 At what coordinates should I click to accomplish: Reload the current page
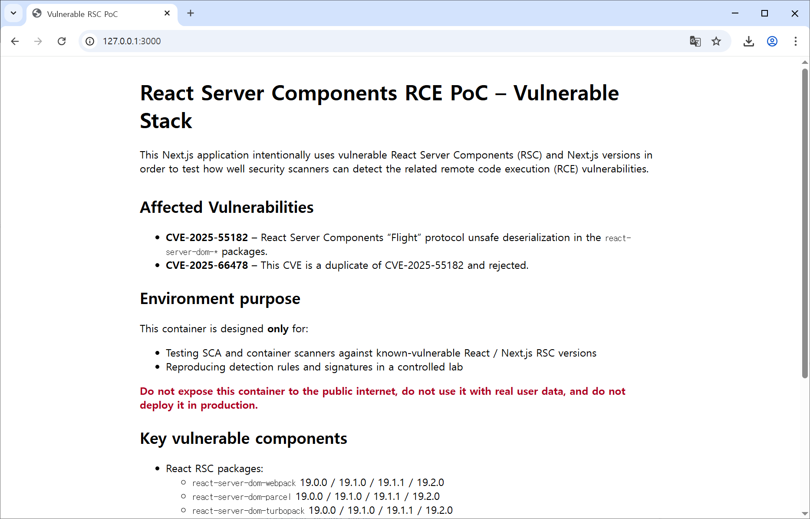[62, 41]
